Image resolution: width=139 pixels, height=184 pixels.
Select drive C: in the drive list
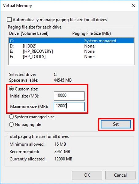point(71,41)
